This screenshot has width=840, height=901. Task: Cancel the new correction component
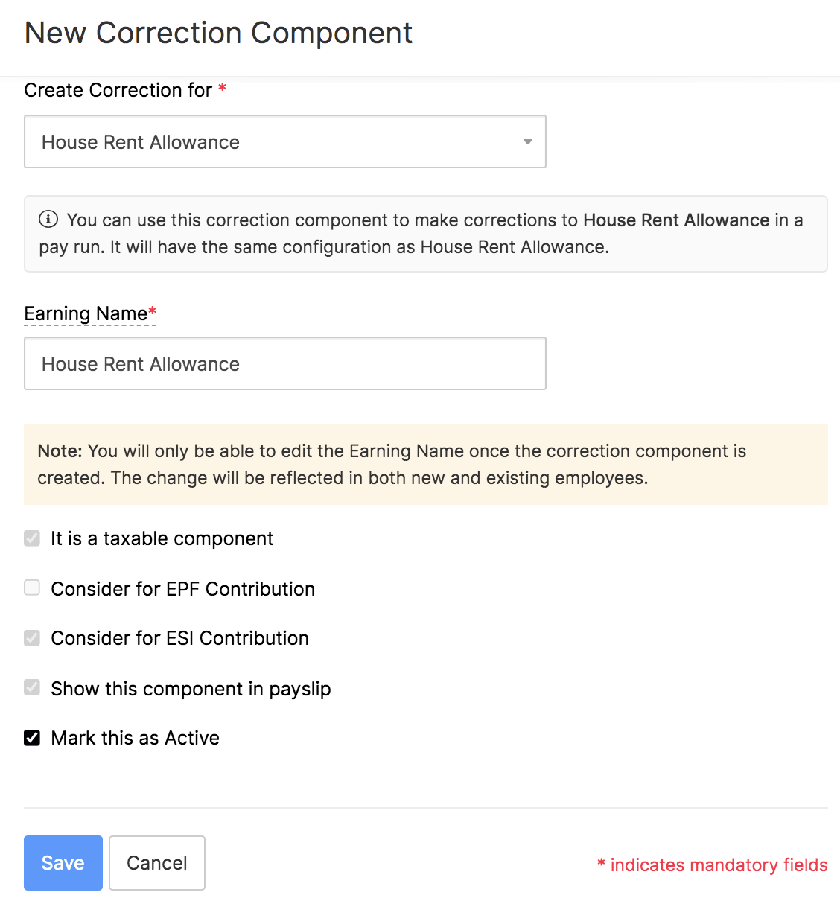point(156,862)
